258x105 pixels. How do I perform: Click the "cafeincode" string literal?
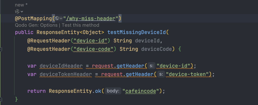pyautogui.click(x=140, y=91)
